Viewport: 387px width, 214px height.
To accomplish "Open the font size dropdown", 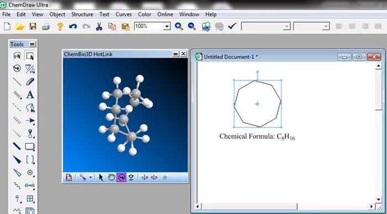I will click(326, 26).
